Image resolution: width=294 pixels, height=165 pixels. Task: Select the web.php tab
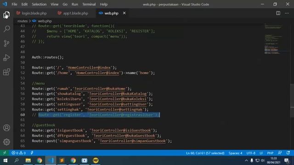point(111,13)
